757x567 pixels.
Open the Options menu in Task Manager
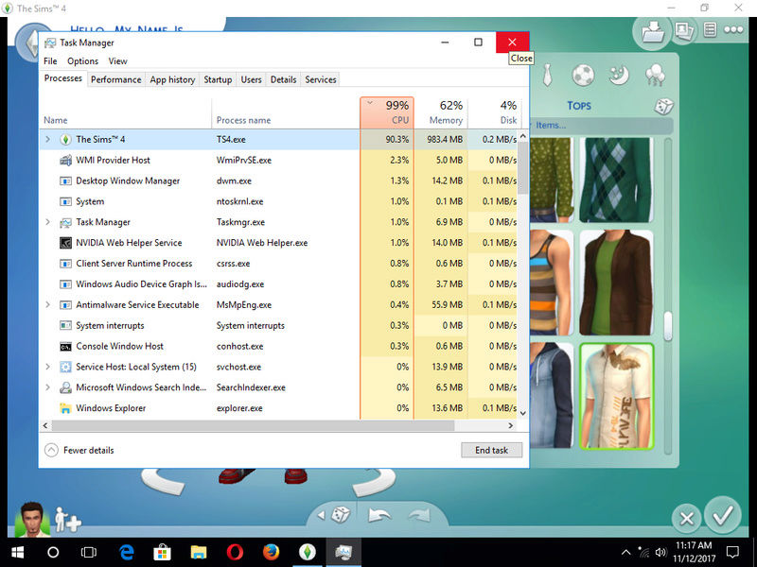(x=82, y=61)
